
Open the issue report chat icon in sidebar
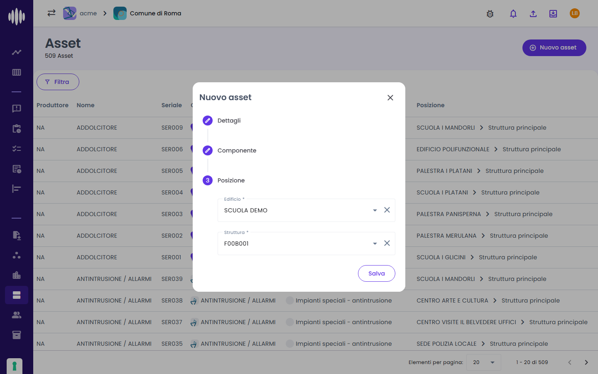[x=17, y=108]
